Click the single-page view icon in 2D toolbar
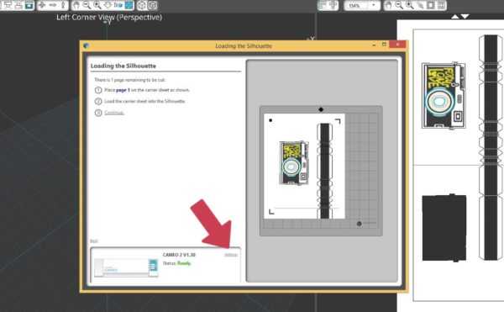Image resolution: width=504 pixels, height=312 pixels. point(431,5)
